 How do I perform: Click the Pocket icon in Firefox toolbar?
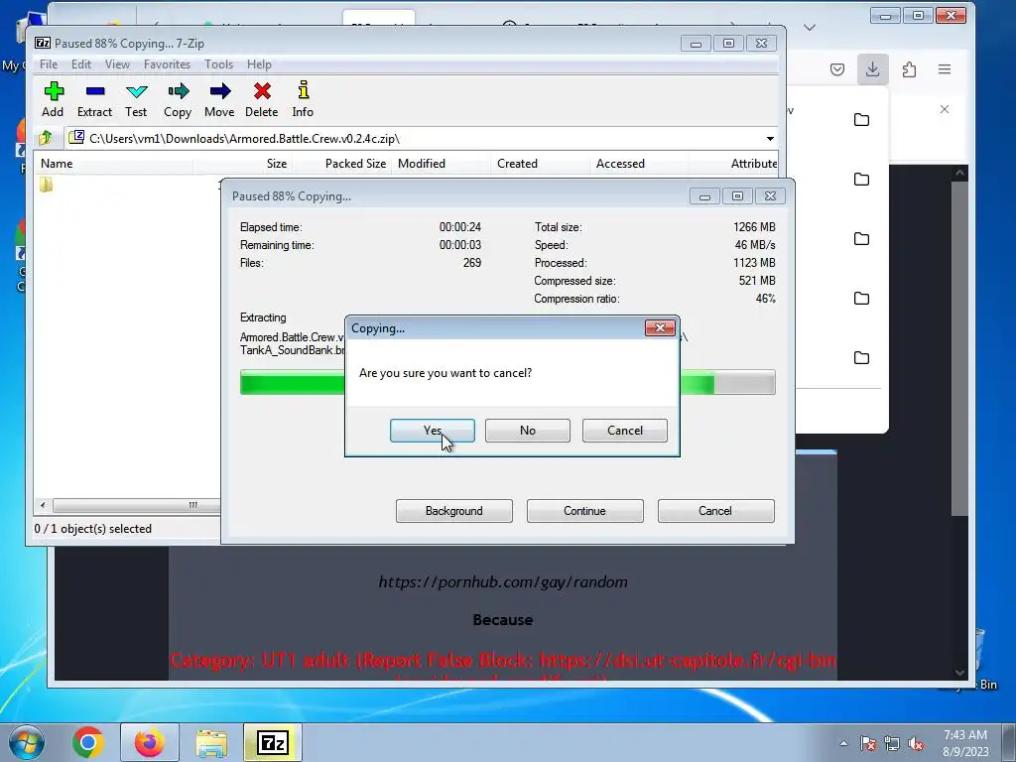[837, 69]
